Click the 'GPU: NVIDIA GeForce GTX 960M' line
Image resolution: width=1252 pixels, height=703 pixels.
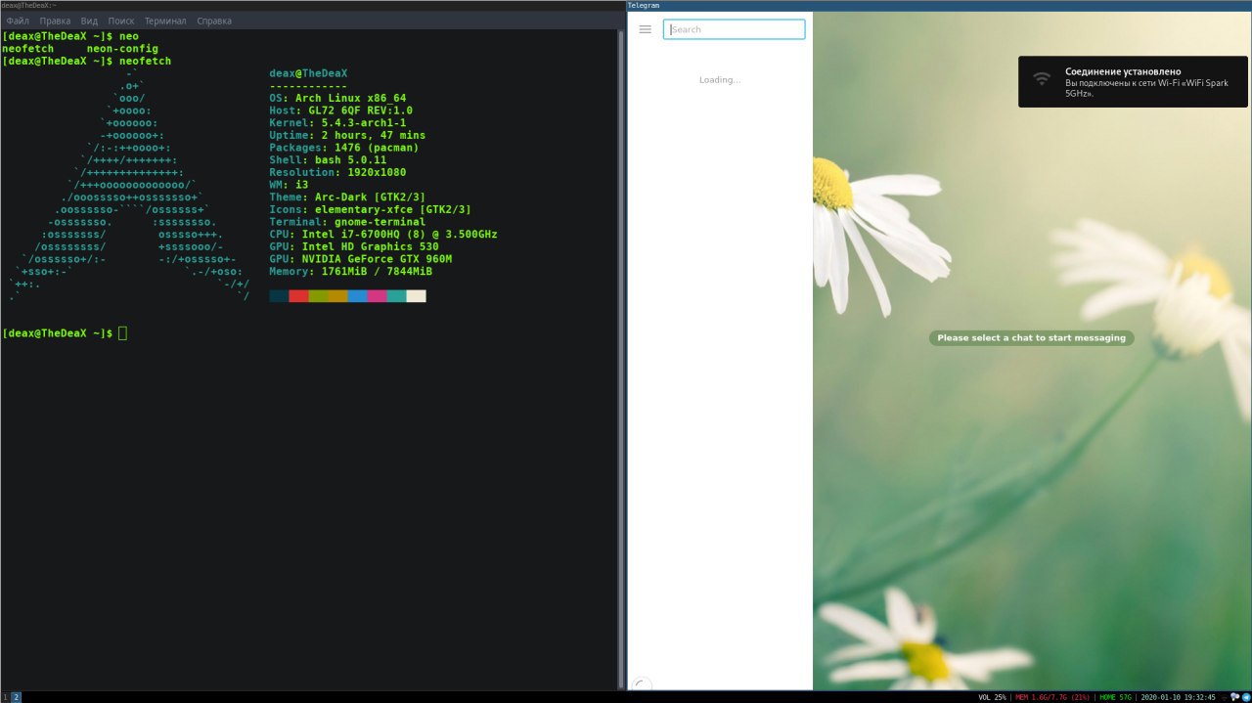click(x=360, y=259)
